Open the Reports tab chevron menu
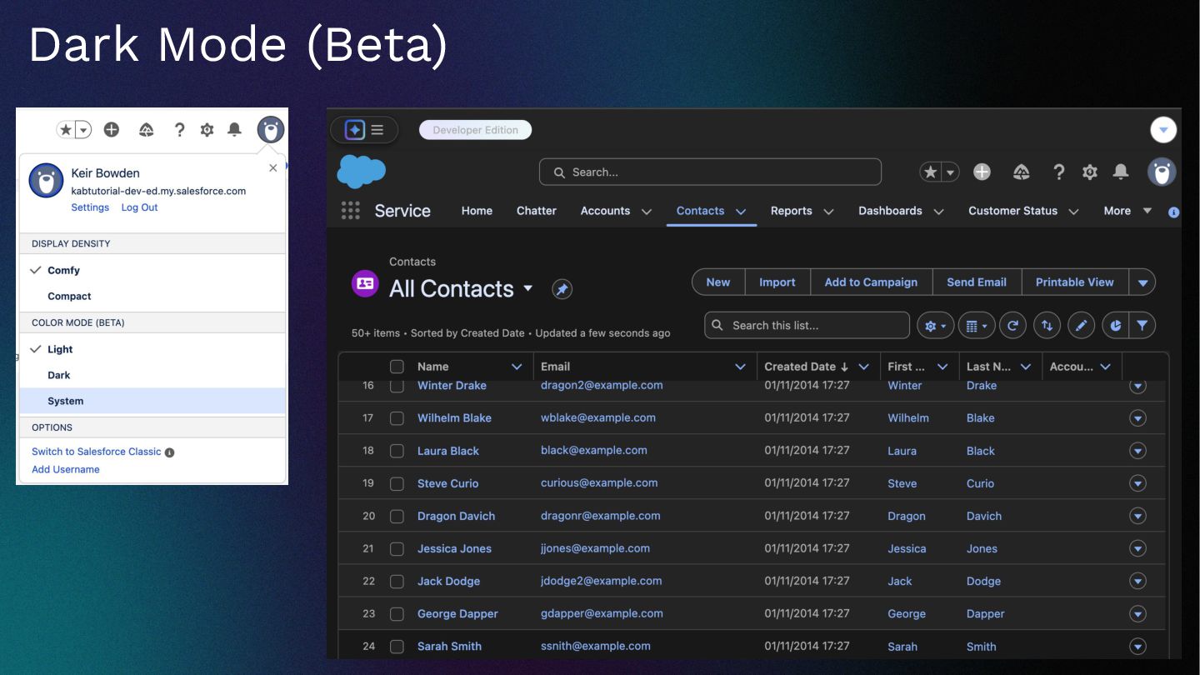The height and width of the screenshot is (675, 1200). (x=828, y=212)
